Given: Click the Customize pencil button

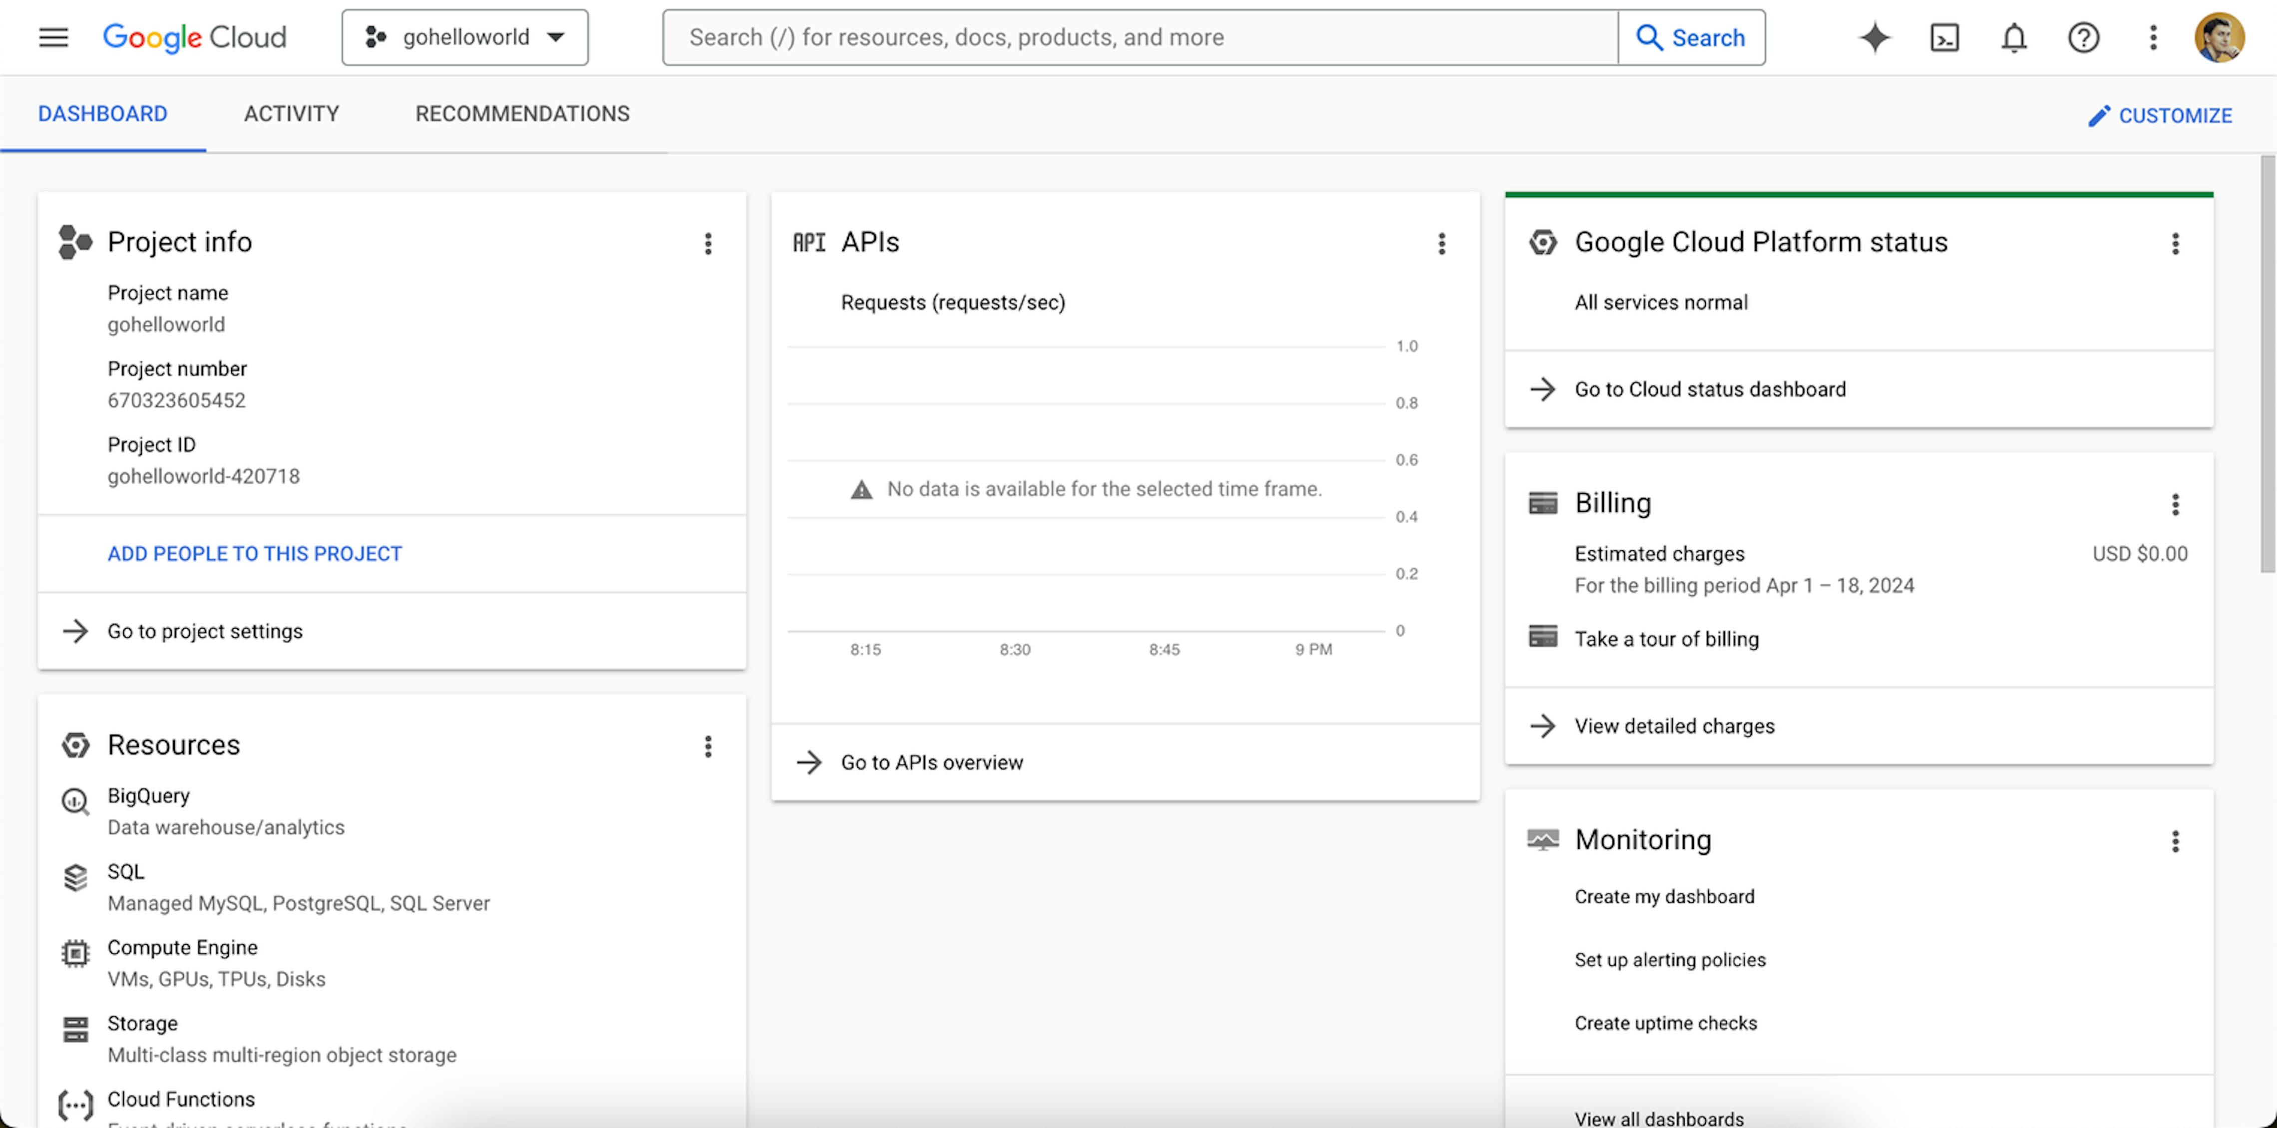Looking at the screenshot, I should pyautogui.click(x=2160, y=116).
